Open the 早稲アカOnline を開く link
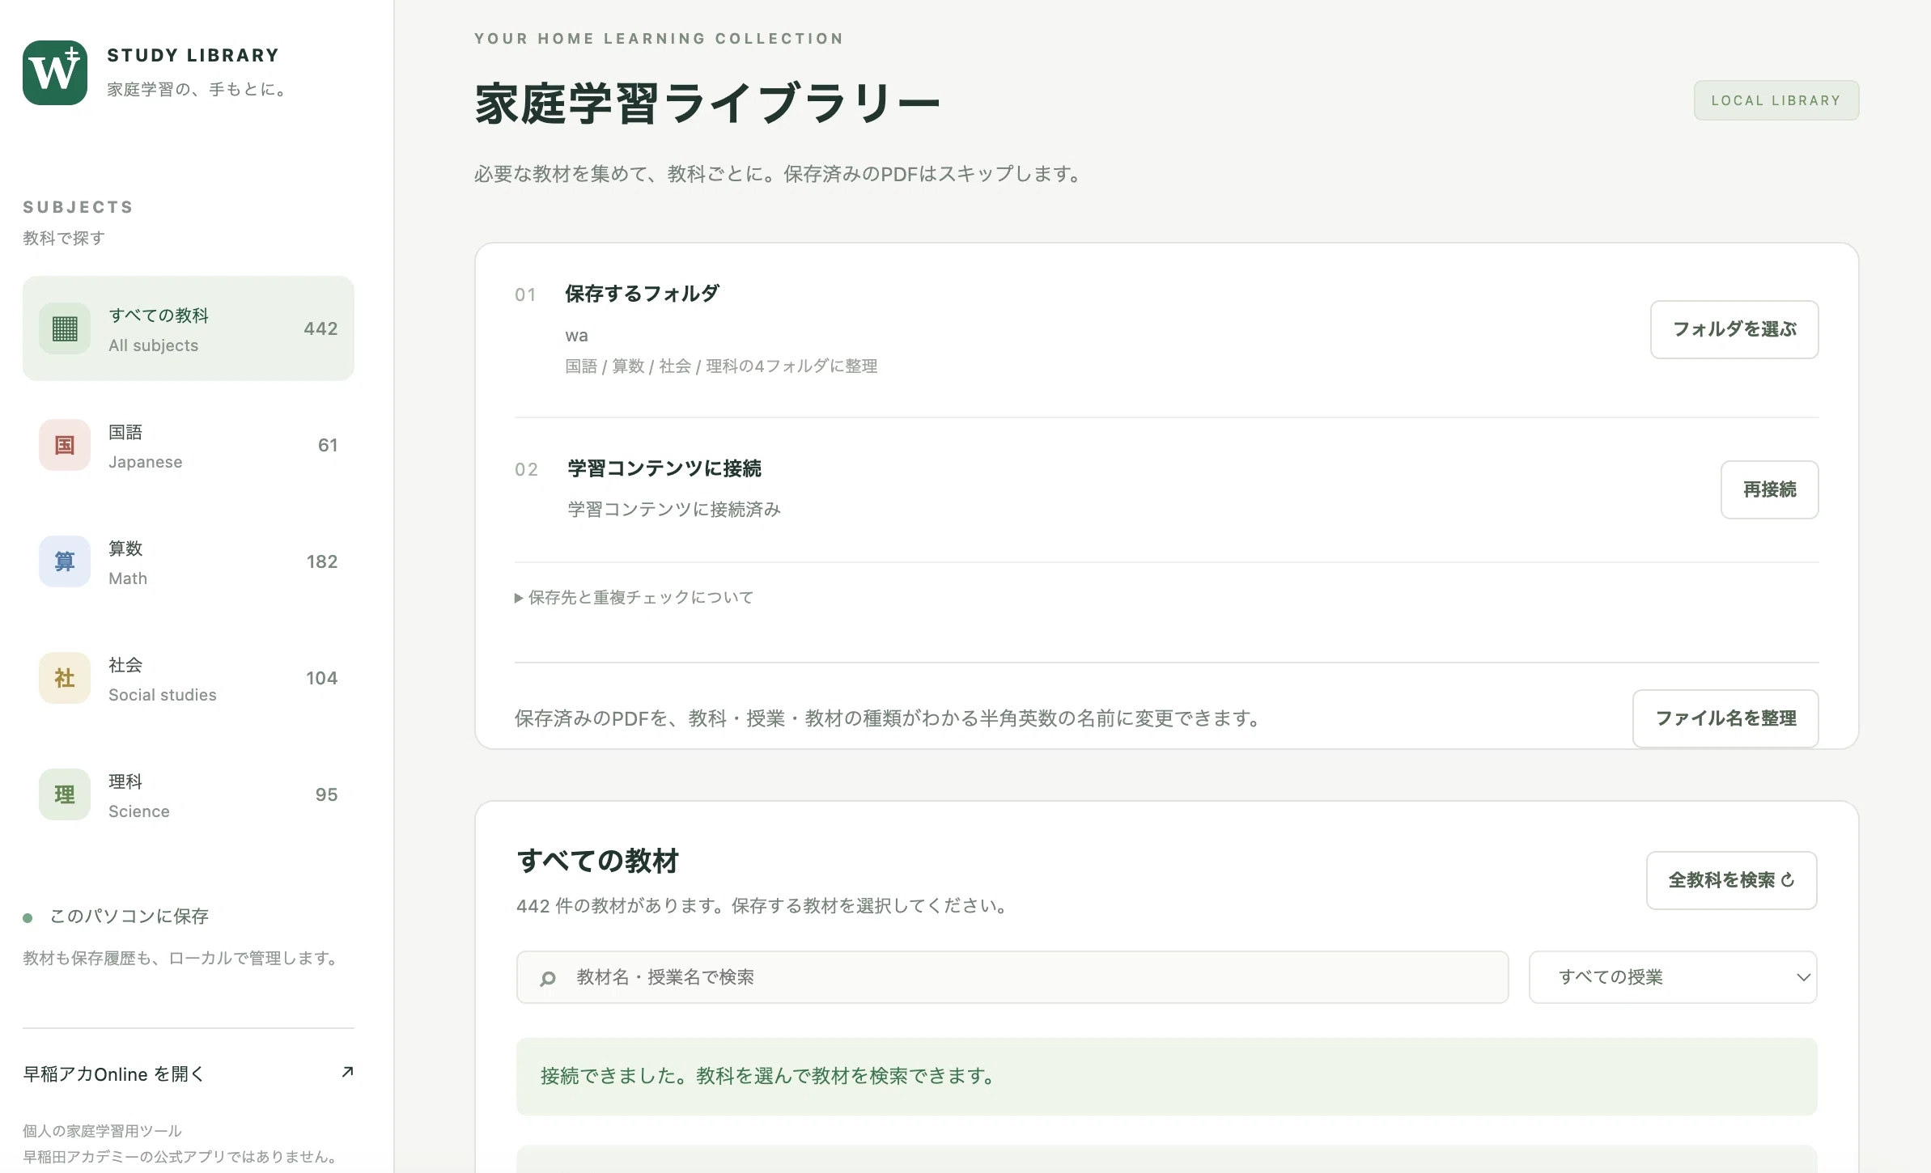Image resolution: width=1931 pixels, height=1173 pixels. 189,1073
